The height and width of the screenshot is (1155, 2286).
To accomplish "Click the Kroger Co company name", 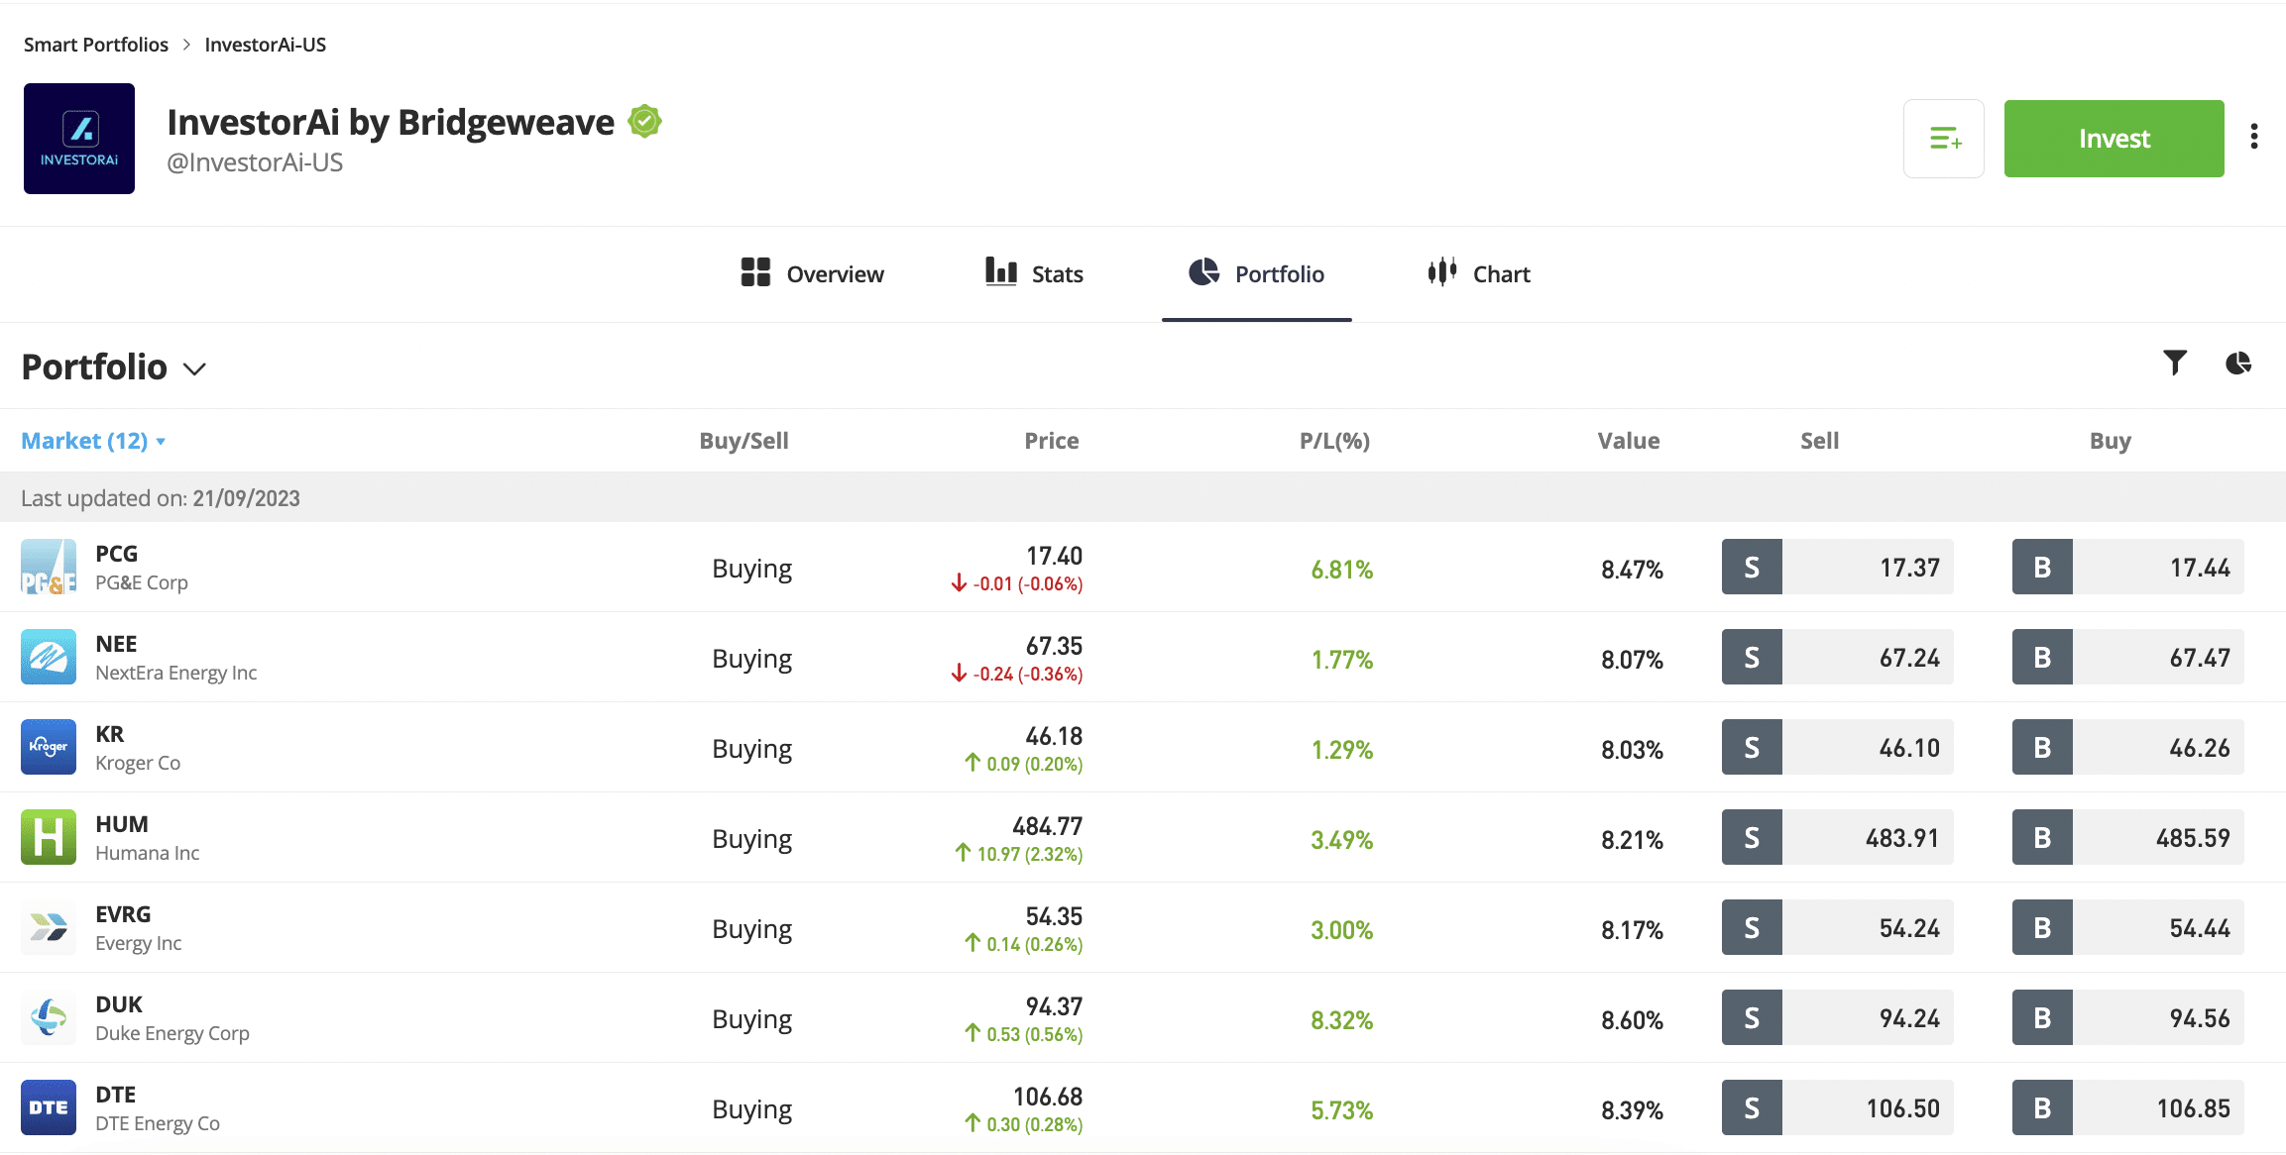I will [x=138, y=763].
